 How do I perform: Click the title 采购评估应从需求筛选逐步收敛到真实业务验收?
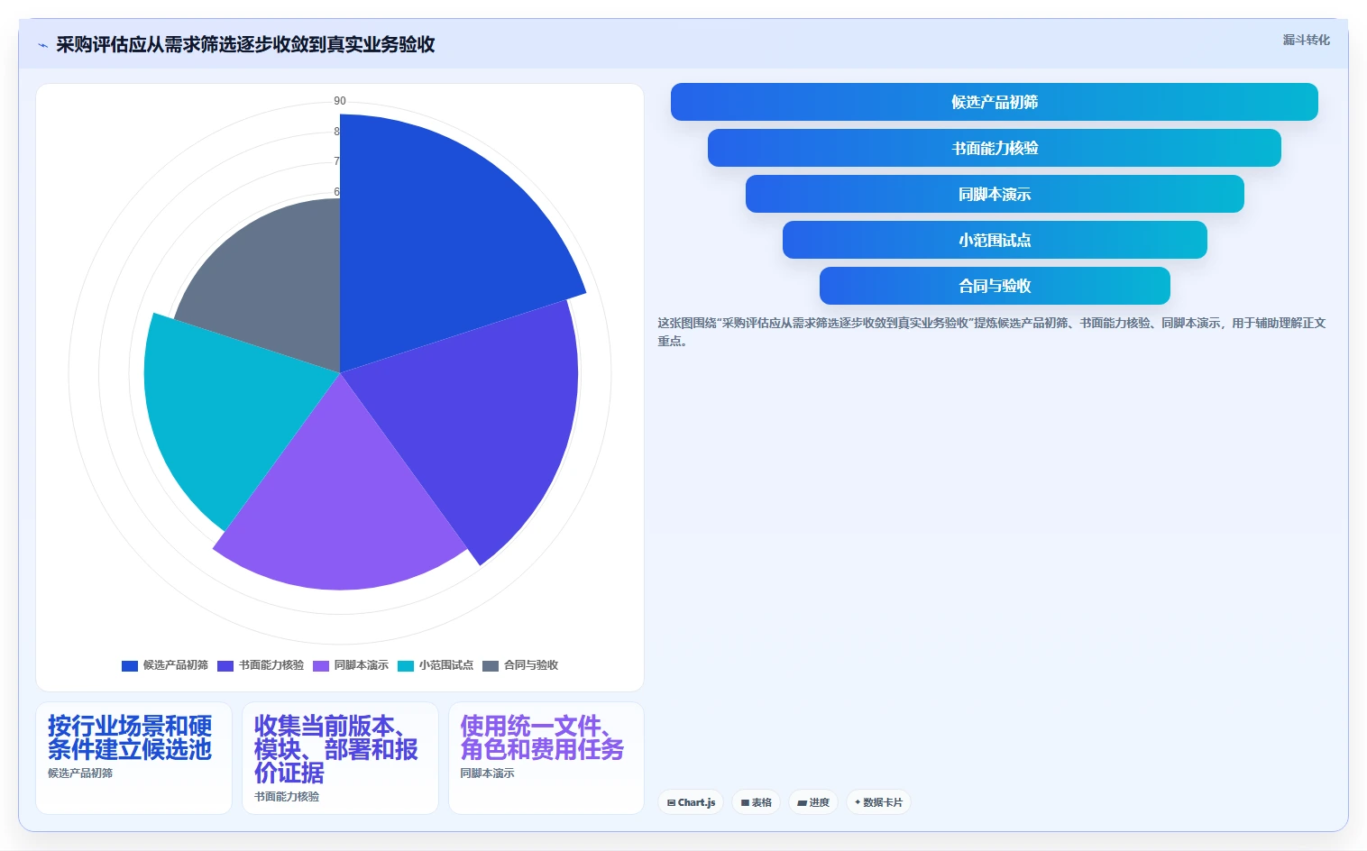pyautogui.click(x=245, y=45)
